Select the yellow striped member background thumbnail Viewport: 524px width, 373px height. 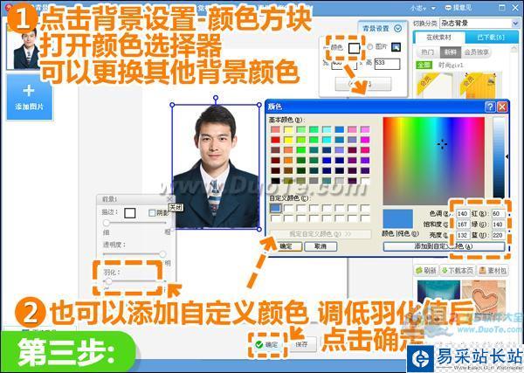(480, 84)
